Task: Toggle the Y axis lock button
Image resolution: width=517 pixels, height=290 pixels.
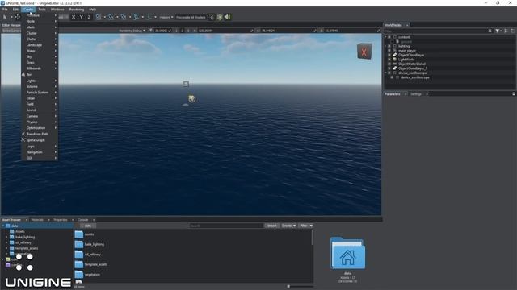Action: coord(81,17)
